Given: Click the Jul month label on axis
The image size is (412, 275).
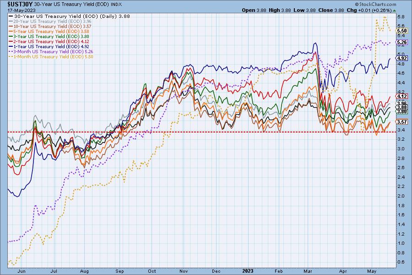Looking at the screenshot, I should point(54,271).
